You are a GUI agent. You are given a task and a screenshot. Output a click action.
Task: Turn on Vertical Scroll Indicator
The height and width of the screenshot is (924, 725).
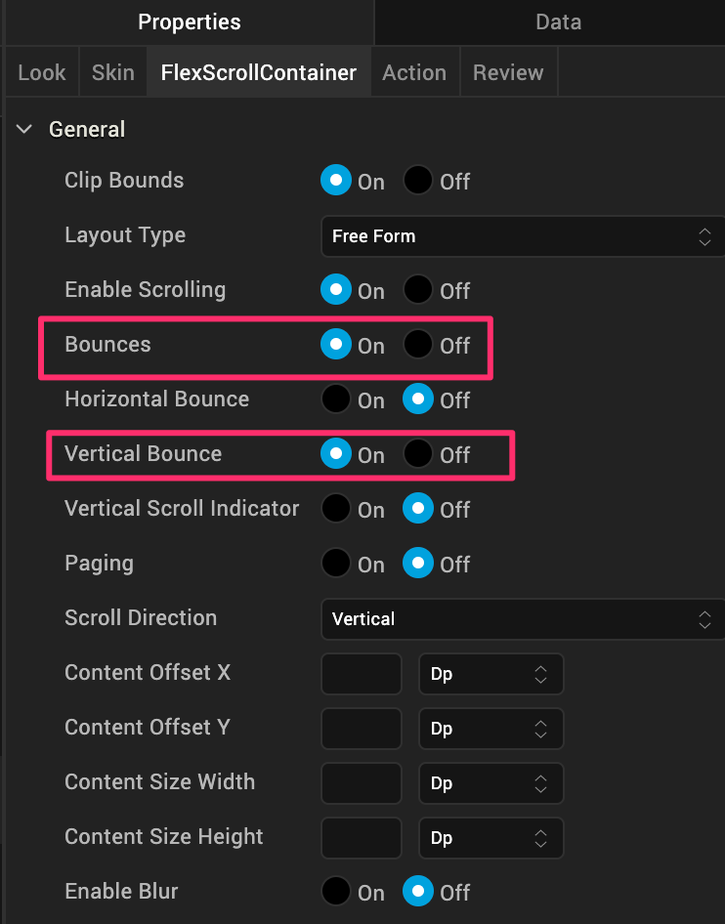pos(335,508)
